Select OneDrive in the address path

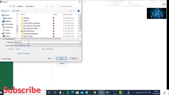click(x=20, y=6)
